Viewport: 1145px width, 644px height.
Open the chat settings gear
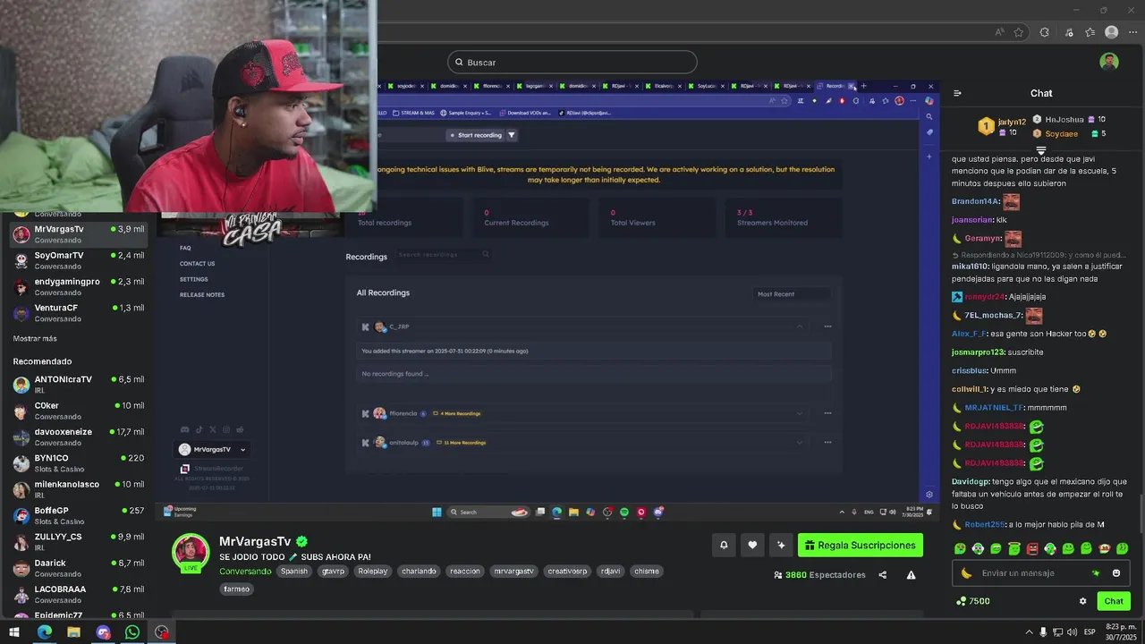pos(1082,601)
